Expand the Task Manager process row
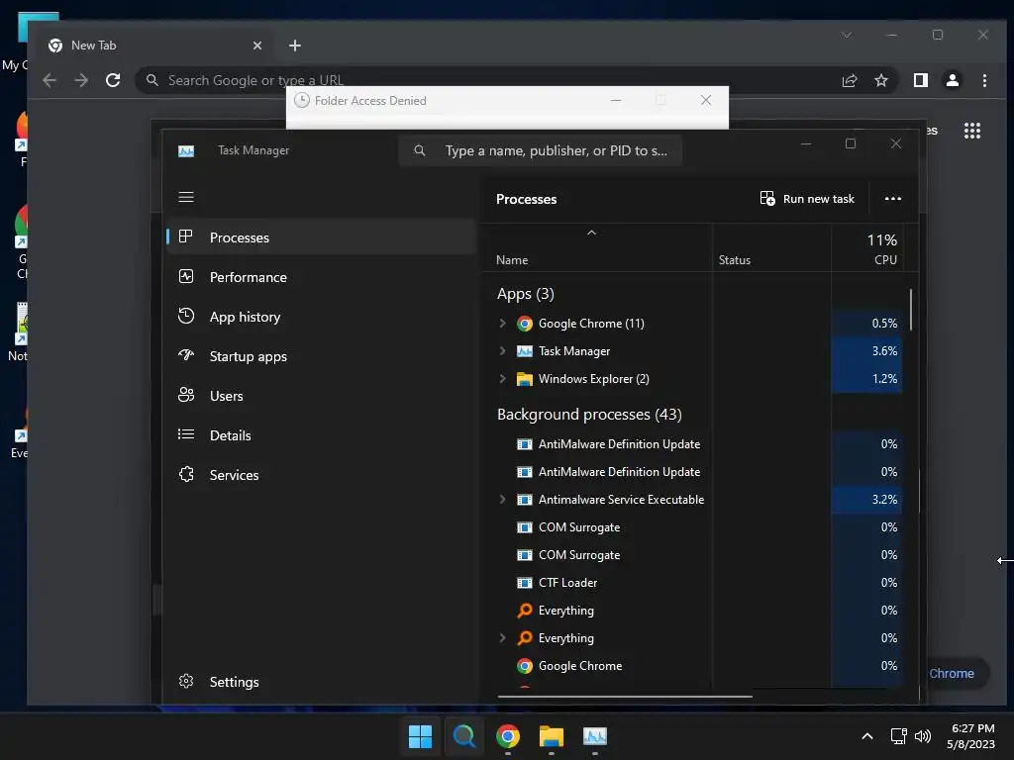1014x760 pixels. [x=502, y=351]
